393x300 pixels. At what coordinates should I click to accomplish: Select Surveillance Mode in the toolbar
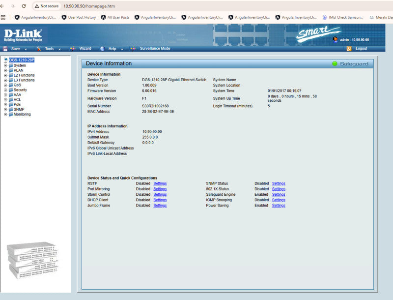tap(155, 48)
